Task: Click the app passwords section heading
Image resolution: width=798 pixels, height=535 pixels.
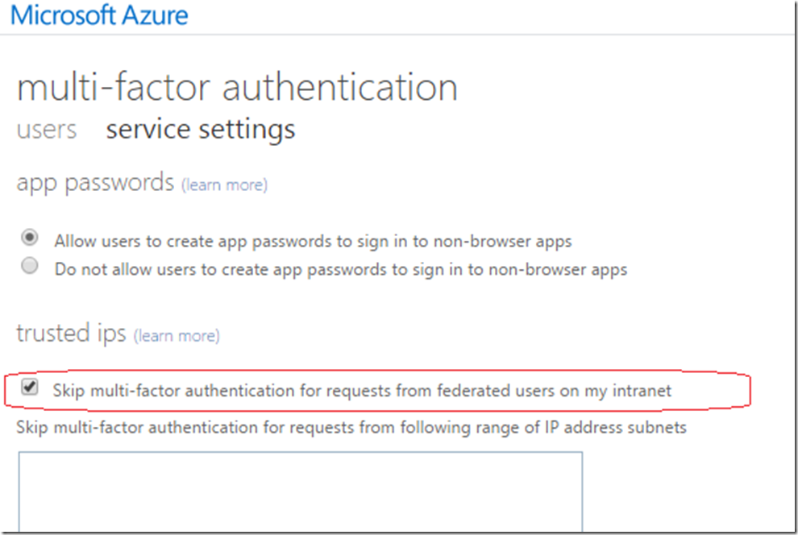Action: (95, 183)
